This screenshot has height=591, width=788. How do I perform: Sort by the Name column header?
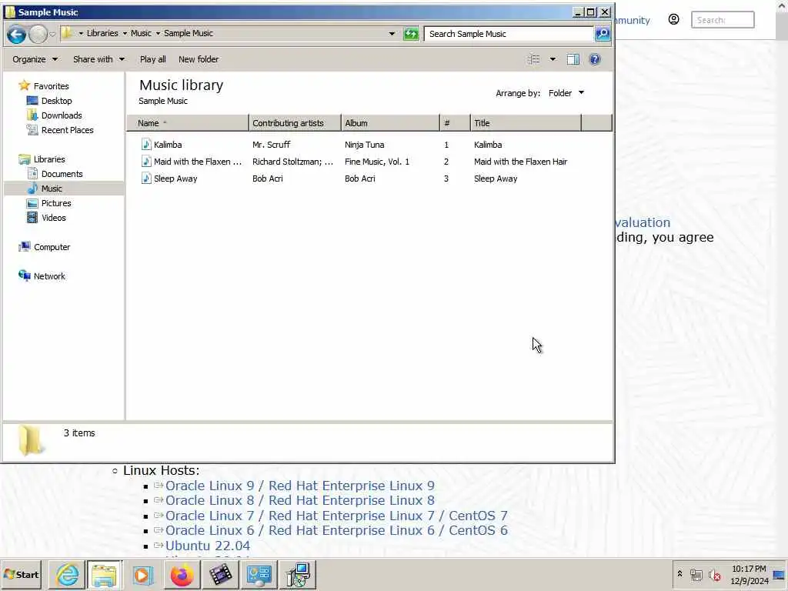click(x=188, y=123)
